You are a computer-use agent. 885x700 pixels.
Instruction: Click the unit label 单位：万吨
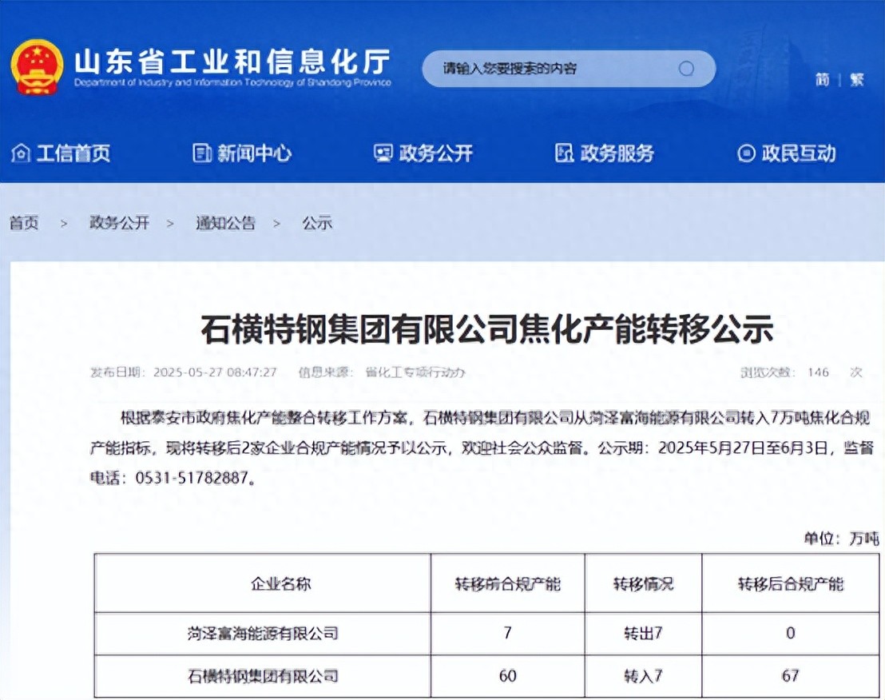[x=842, y=539]
